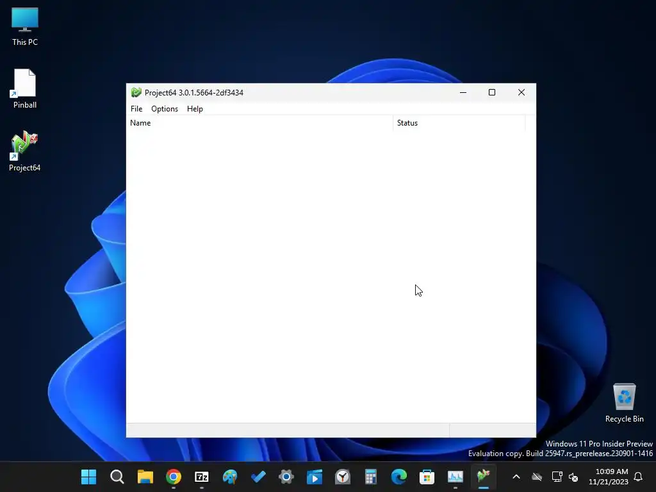Open the Movies & TV taskbar icon

tap(315, 477)
